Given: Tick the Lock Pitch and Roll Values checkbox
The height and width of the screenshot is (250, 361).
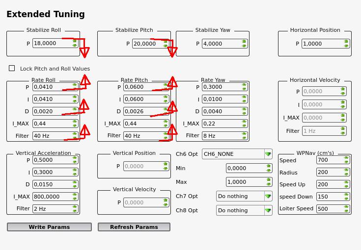Looking at the screenshot, I should (12, 68).
